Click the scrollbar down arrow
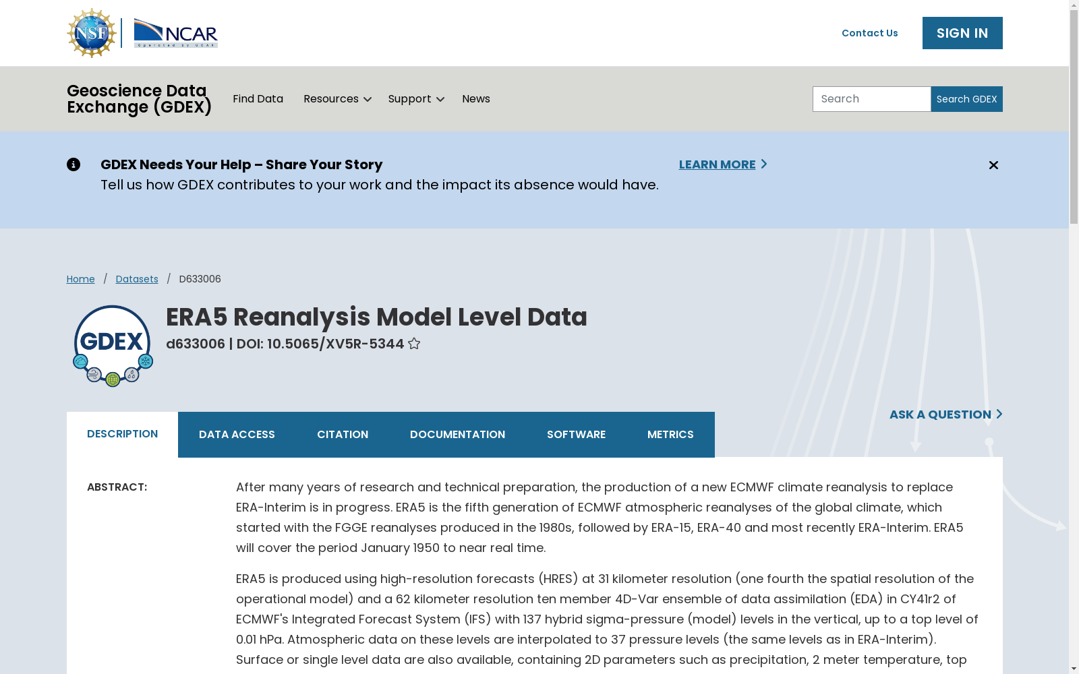The height and width of the screenshot is (674, 1079). click(1074, 669)
